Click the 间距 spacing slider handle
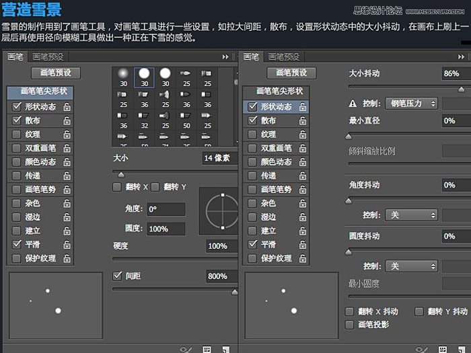Viewport: 471px width, 353px height. click(x=235, y=292)
